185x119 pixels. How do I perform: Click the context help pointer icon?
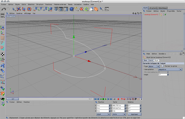pyautogui.click(x=102, y=9)
